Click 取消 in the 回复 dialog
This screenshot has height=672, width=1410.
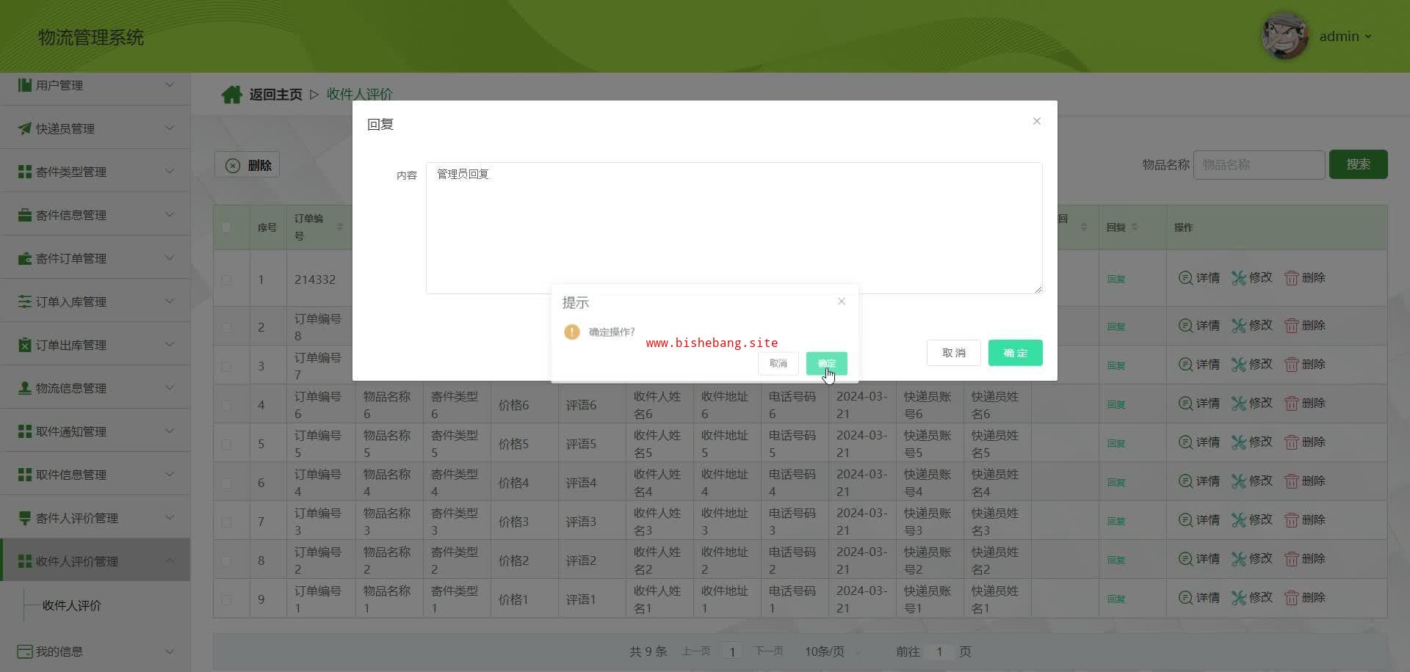coord(953,353)
